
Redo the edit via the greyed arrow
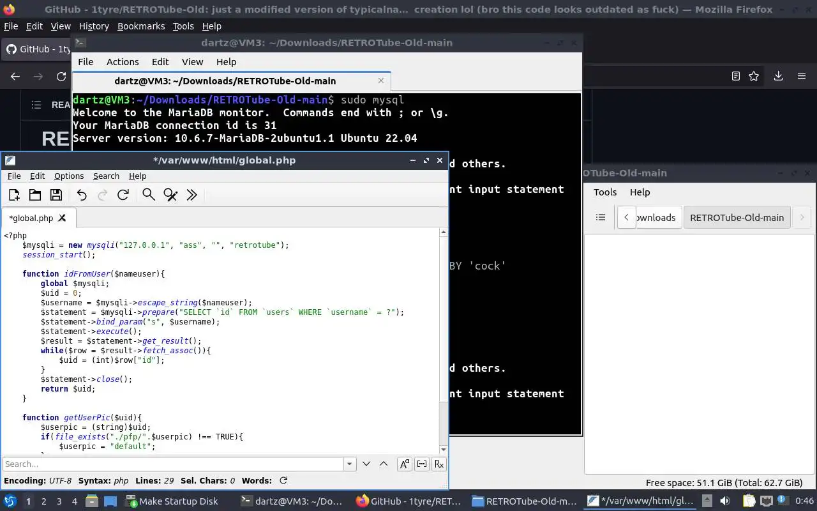102,195
